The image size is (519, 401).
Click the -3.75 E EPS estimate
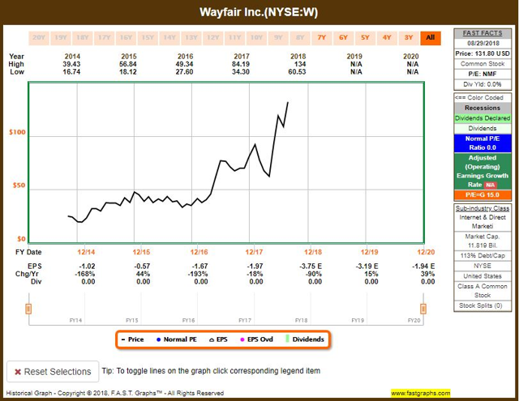311,267
